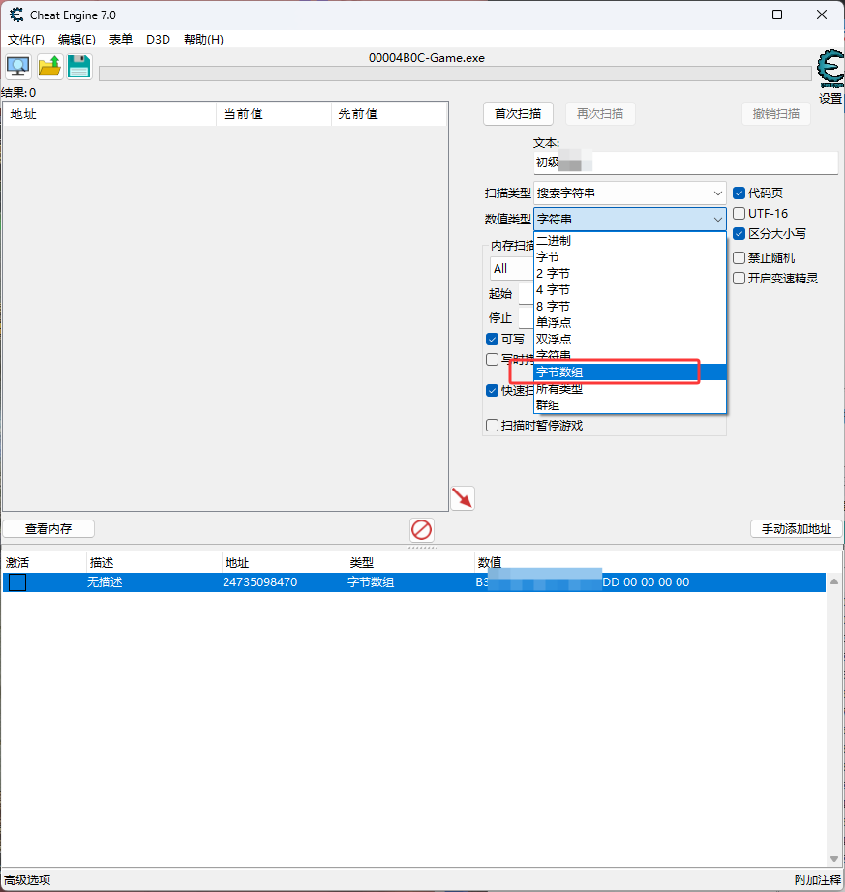The width and height of the screenshot is (845, 892).
Task: Click the 首次扫描 button
Action: point(518,114)
